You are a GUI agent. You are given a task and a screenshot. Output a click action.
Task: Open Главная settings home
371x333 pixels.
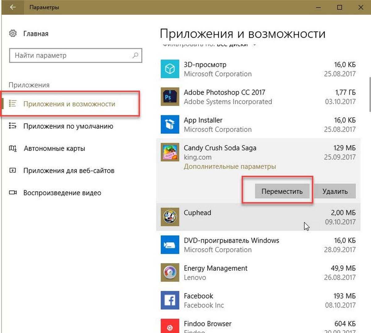36,34
